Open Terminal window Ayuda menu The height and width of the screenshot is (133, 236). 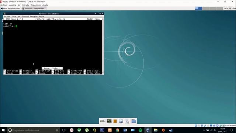pos(41,16)
